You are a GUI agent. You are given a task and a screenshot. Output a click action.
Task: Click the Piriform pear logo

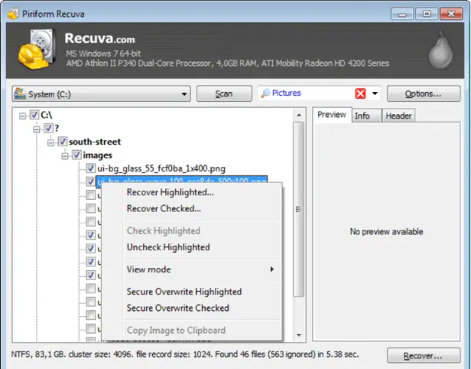[440, 51]
